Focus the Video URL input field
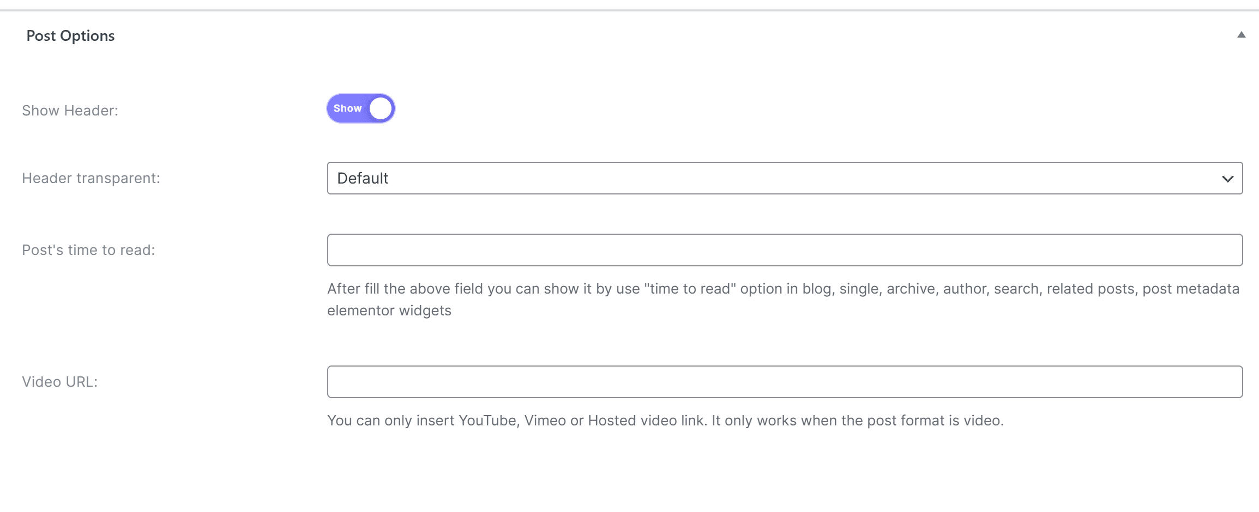Image resolution: width=1259 pixels, height=512 pixels. (x=784, y=382)
